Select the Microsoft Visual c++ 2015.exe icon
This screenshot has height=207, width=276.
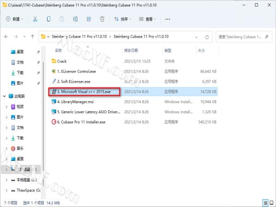click(x=54, y=92)
